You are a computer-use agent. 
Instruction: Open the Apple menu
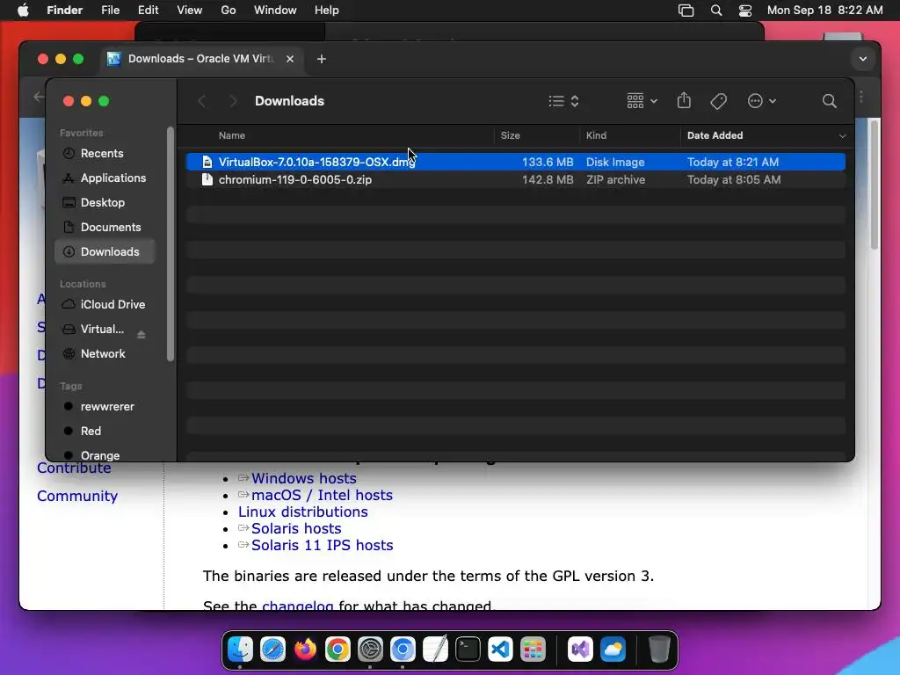23,11
